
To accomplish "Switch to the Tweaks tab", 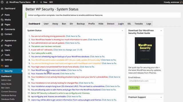I will click(139, 24).
